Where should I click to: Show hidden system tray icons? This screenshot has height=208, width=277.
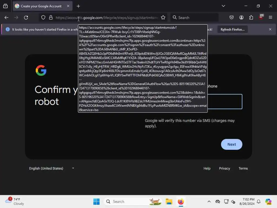209,201
